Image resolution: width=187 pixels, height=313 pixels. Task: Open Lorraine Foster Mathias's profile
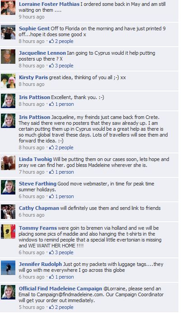tap(49, 4)
